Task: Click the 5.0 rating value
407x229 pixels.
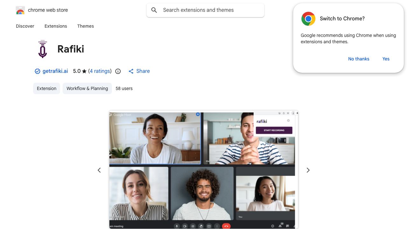Action: (77, 71)
